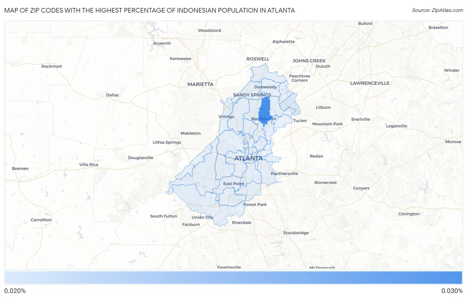Click the Winder label
This screenshot has height=298, width=467.
[x=451, y=71]
